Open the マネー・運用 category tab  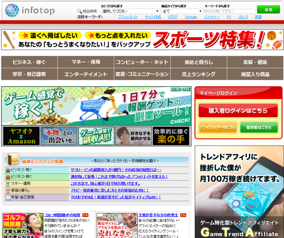click(86, 62)
